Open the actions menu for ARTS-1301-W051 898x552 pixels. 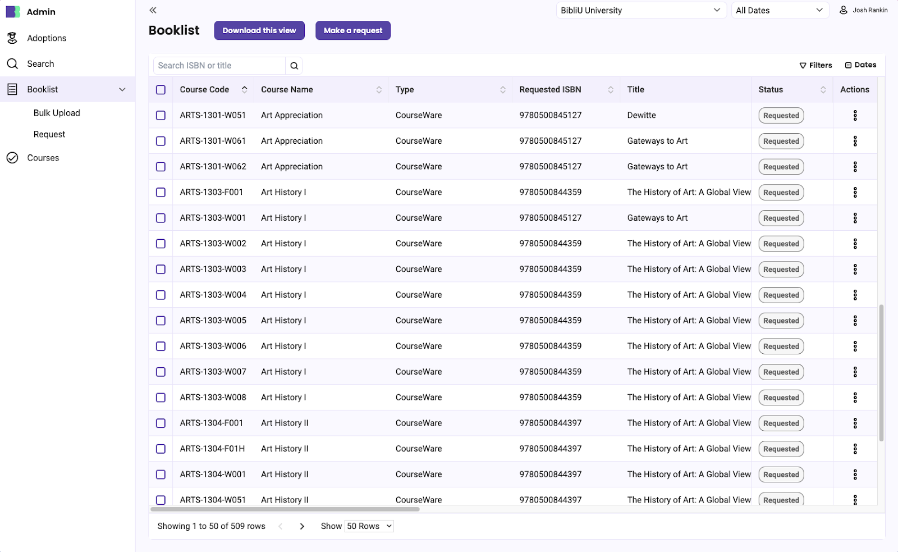855,115
